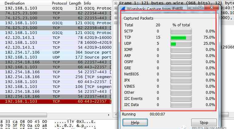Expand the Frame 1 node in packet details
Viewport: 234px width, 129px height.
[116, 3]
